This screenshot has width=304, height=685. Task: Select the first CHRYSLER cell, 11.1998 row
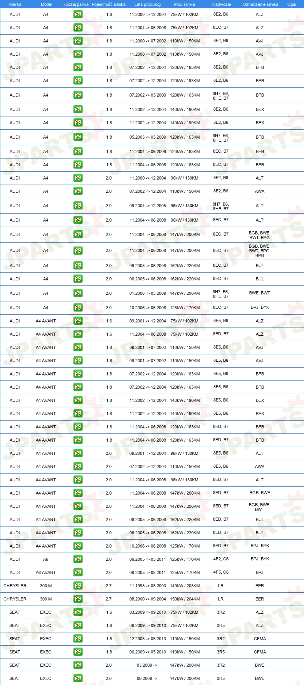tap(15, 586)
